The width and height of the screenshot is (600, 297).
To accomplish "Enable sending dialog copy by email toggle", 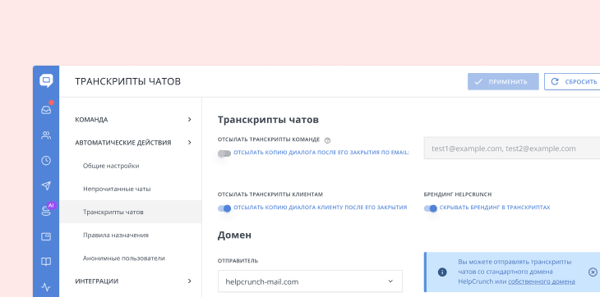I will (224, 153).
